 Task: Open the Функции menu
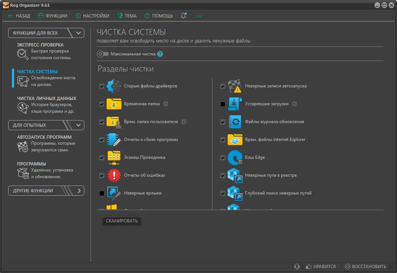(x=53, y=16)
